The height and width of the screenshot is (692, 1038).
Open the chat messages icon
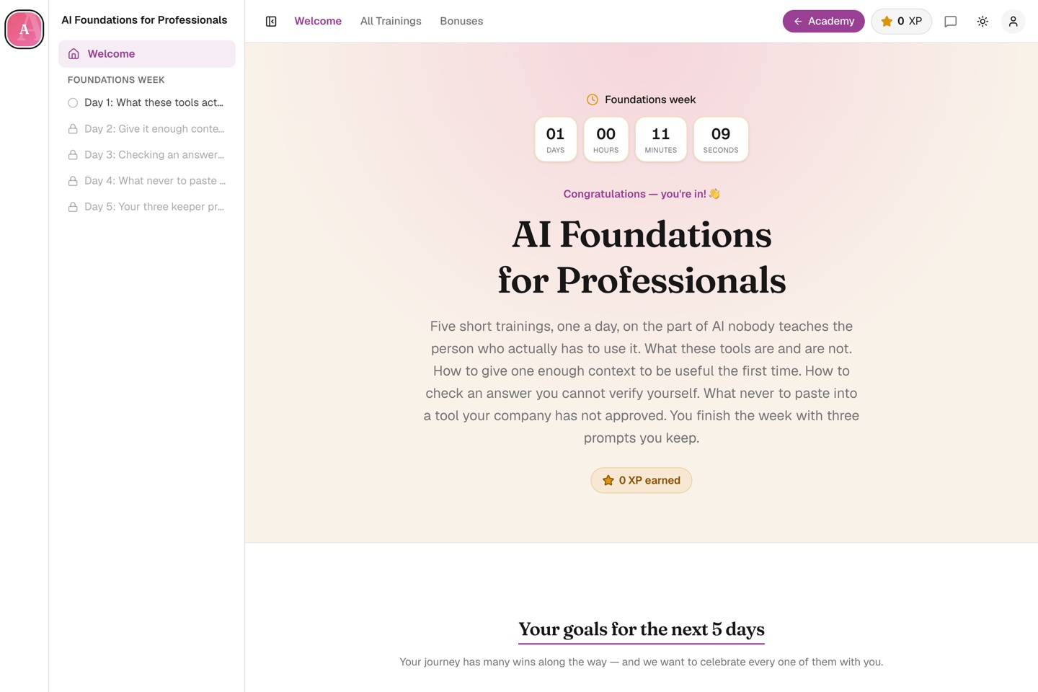pos(951,22)
